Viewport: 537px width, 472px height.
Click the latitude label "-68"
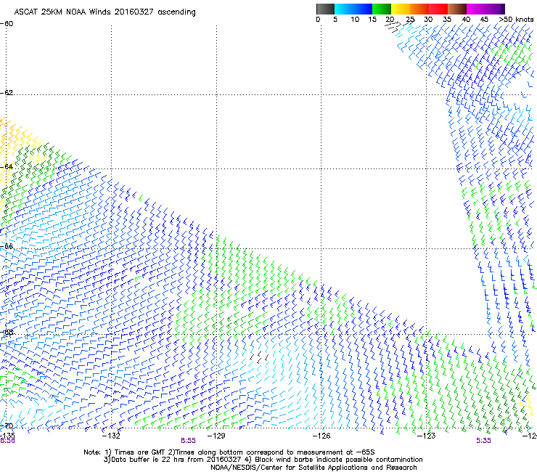pyautogui.click(x=7, y=332)
